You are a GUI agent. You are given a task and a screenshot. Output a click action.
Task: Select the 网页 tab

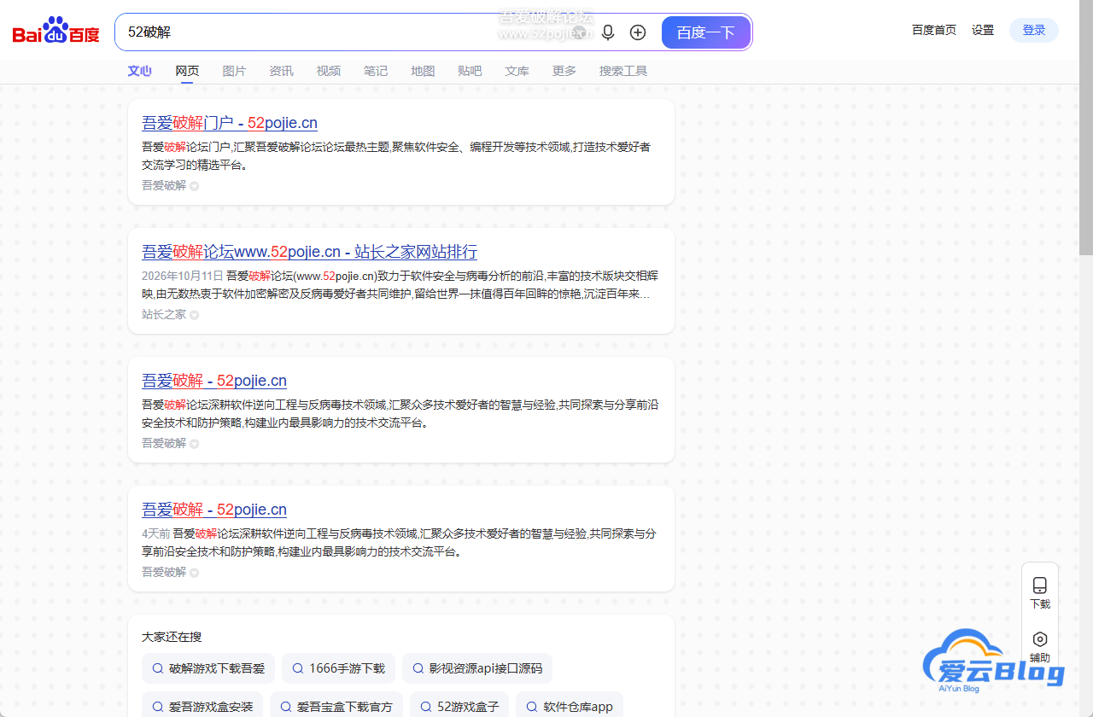pos(187,71)
